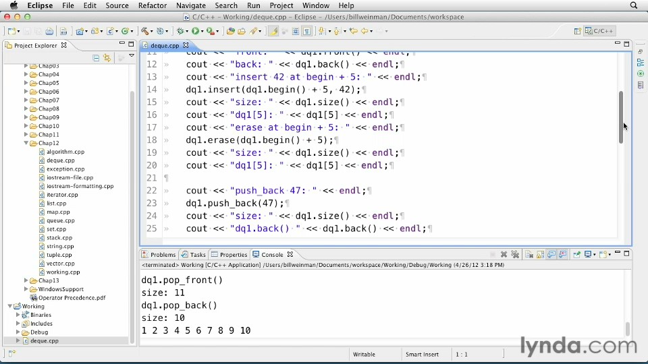Toggle Scroll Lock in Console
Screen dimensions: 648x364
click(x=540, y=255)
